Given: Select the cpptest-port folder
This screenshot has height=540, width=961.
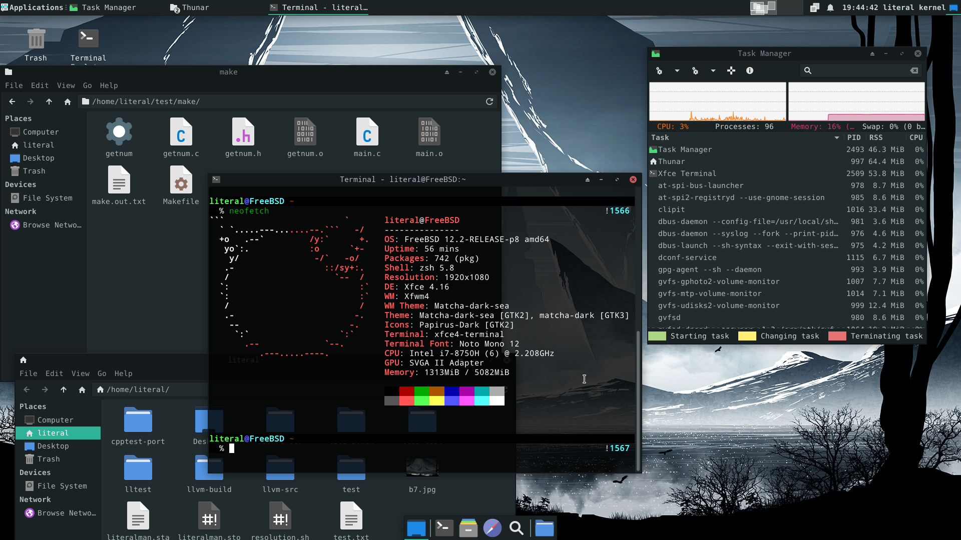Looking at the screenshot, I should click(x=138, y=425).
